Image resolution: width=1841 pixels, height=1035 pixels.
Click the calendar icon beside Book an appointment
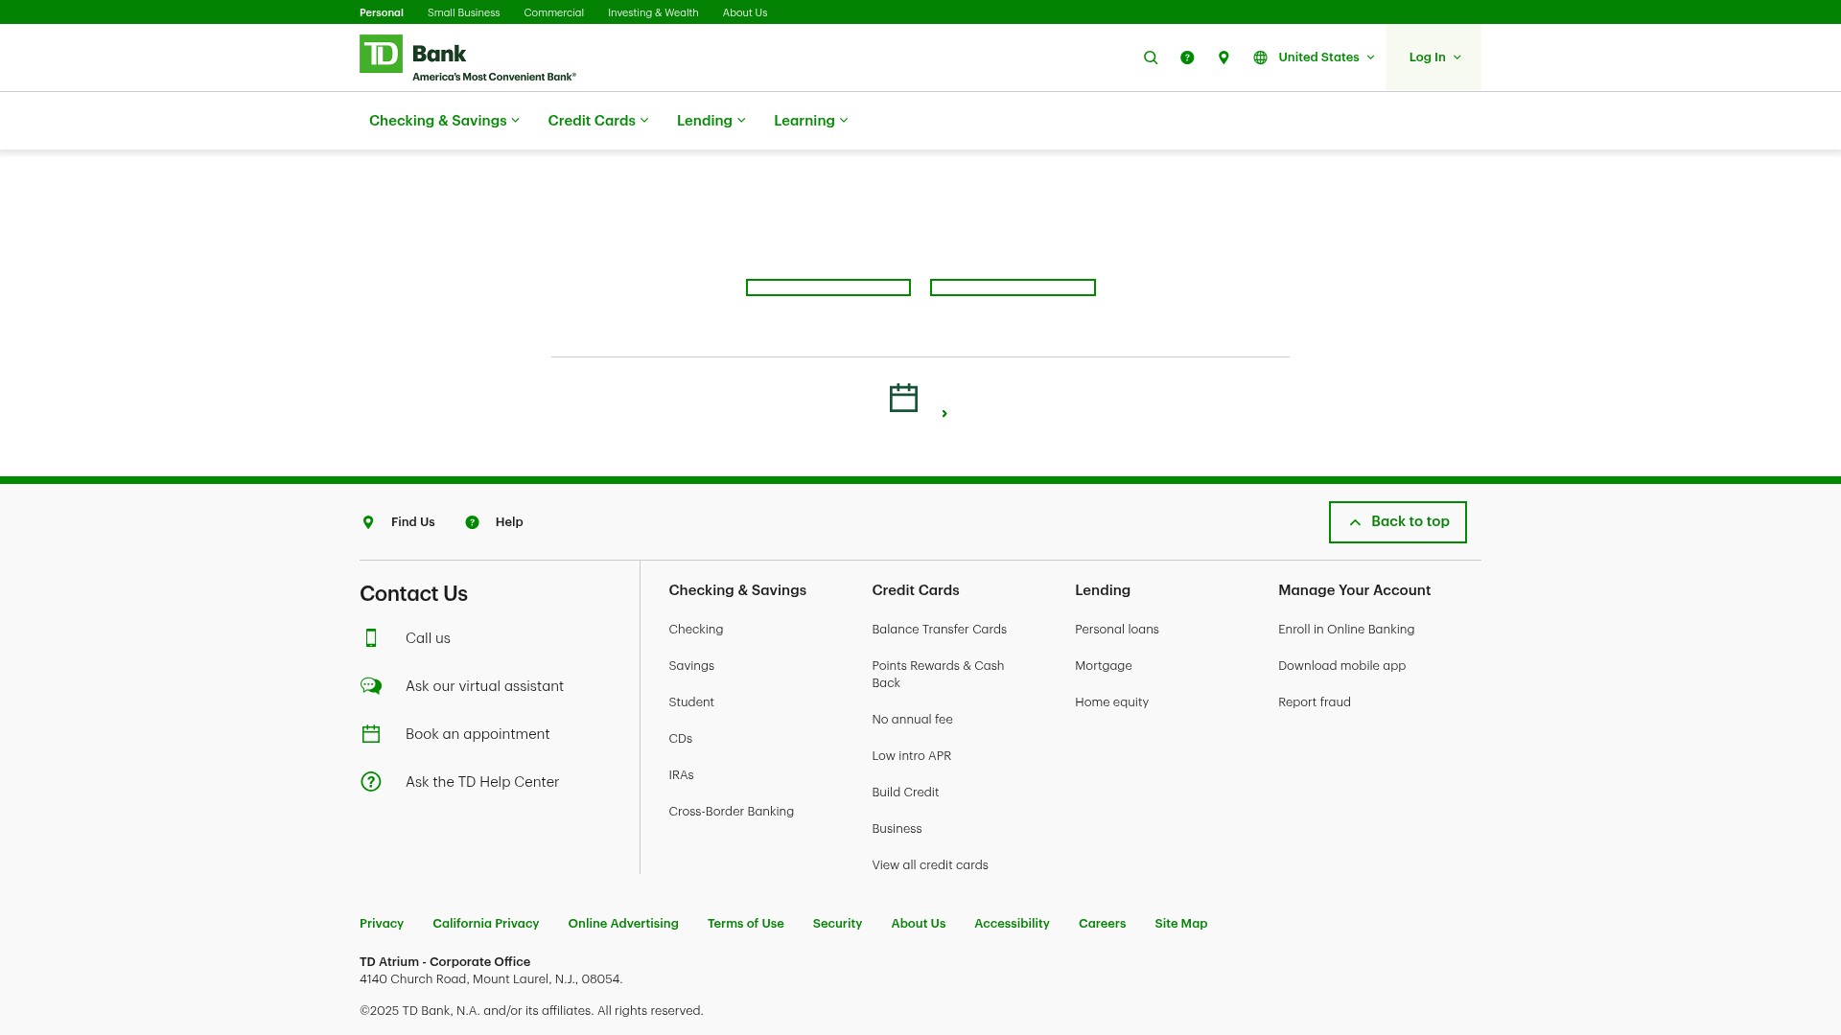pos(371,734)
